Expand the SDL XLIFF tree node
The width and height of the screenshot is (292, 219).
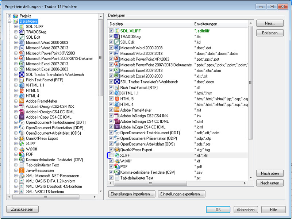point(16,27)
